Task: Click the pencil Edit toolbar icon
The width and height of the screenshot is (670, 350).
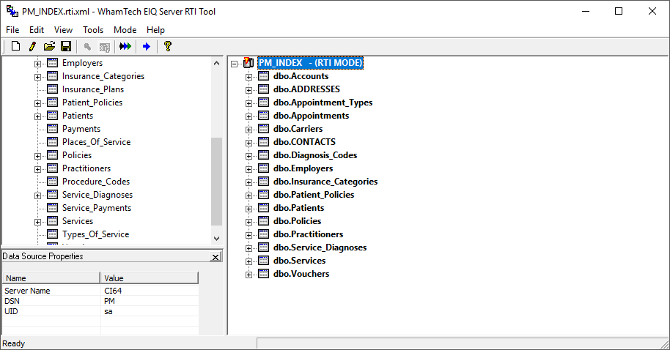Action: [x=32, y=46]
